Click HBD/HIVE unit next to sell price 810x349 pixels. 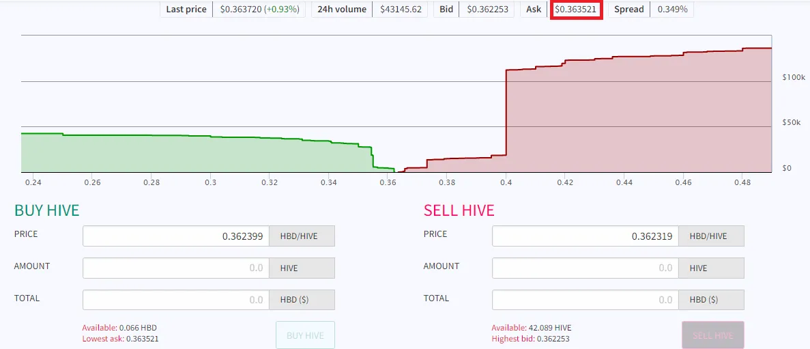711,236
